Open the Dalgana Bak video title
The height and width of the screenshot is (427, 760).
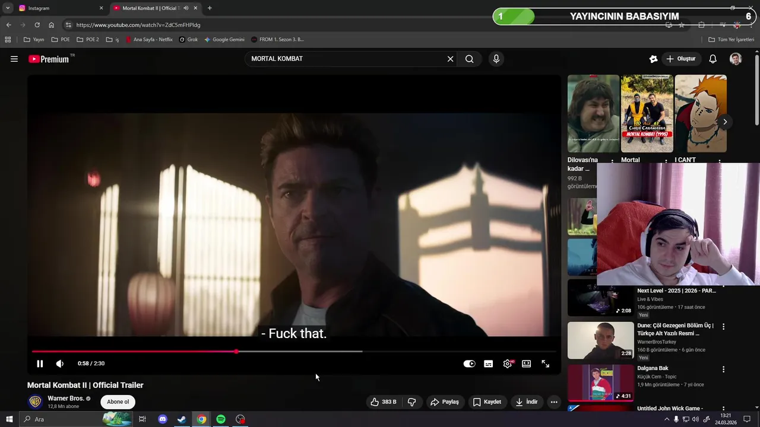click(x=653, y=368)
